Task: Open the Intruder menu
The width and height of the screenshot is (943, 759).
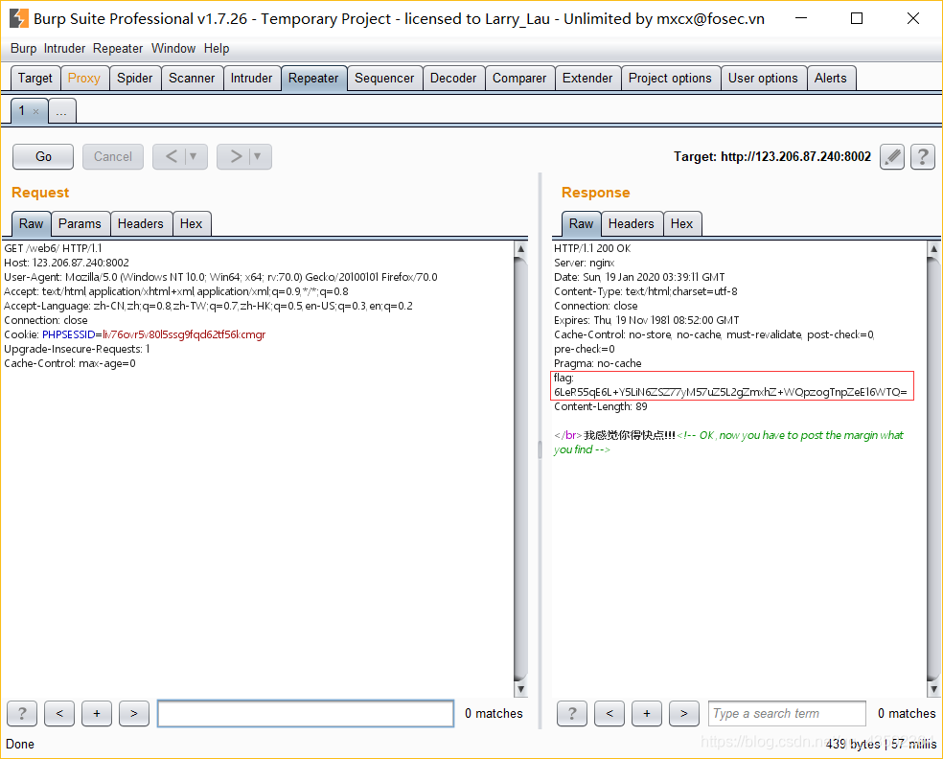Action: 64,49
